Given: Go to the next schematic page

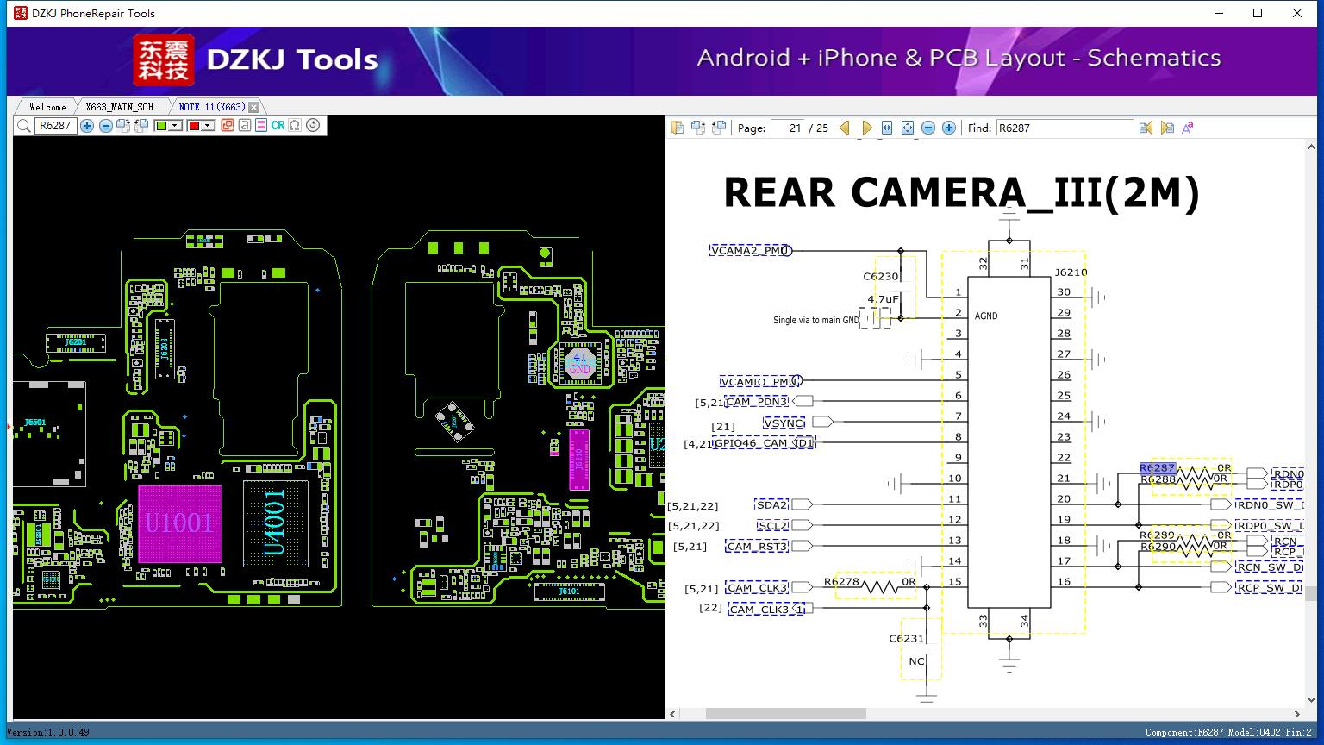Looking at the screenshot, I should tap(867, 128).
